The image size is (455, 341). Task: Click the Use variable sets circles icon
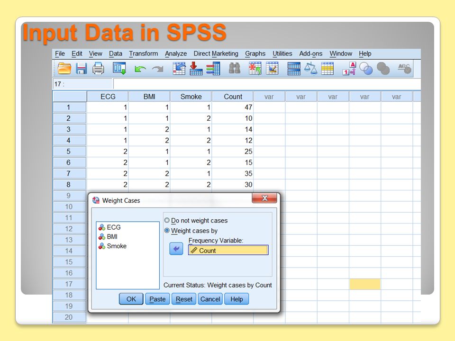[366, 69]
